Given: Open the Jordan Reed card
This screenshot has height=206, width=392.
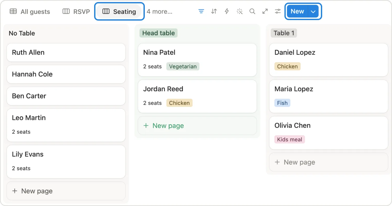Looking at the screenshot, I should click(x=197, y=96).
